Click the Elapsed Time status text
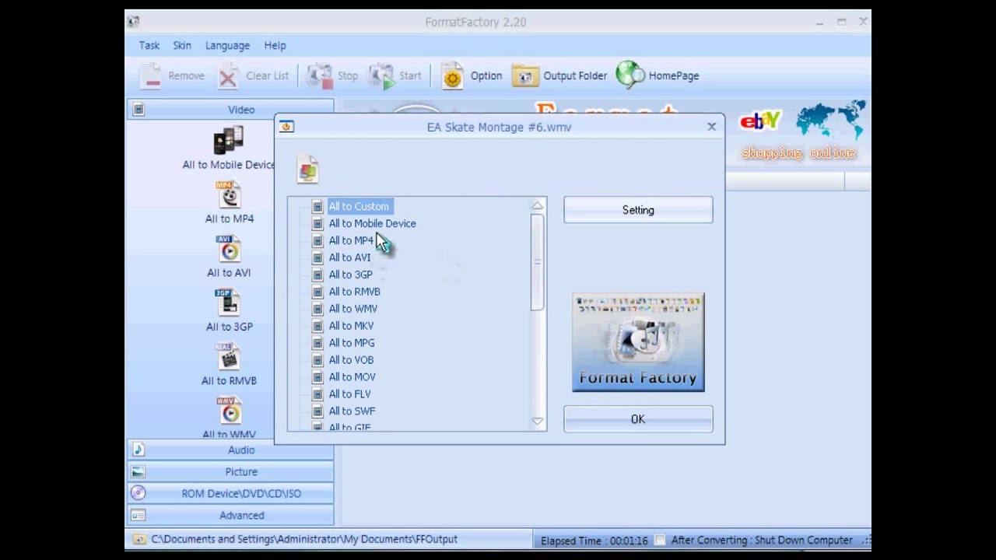This screenshot has height=560, width=996. [x=594, y=541]
